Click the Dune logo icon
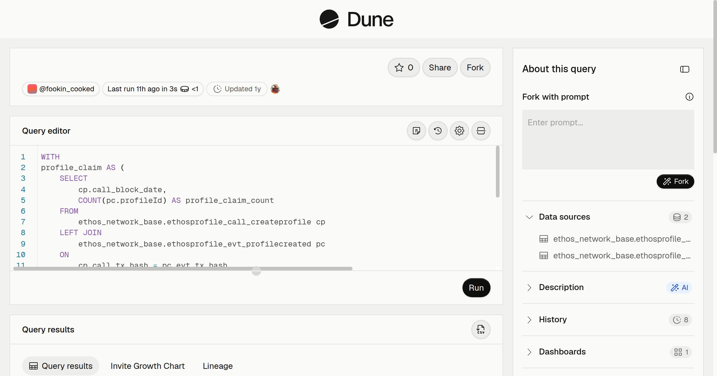Image resolution: width=717 pixels, height=376 pixels. [x=329, y=19]
